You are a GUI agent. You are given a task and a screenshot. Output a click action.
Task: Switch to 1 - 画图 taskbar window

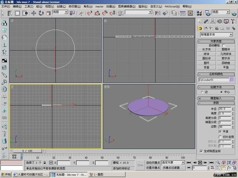[107, 174]
